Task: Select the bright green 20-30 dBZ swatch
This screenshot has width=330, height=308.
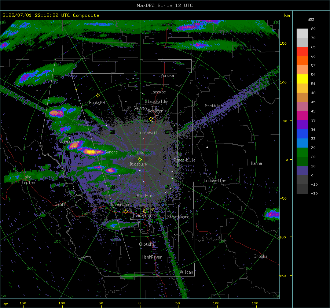Action: pyautogui.click(x=302, y=152)
